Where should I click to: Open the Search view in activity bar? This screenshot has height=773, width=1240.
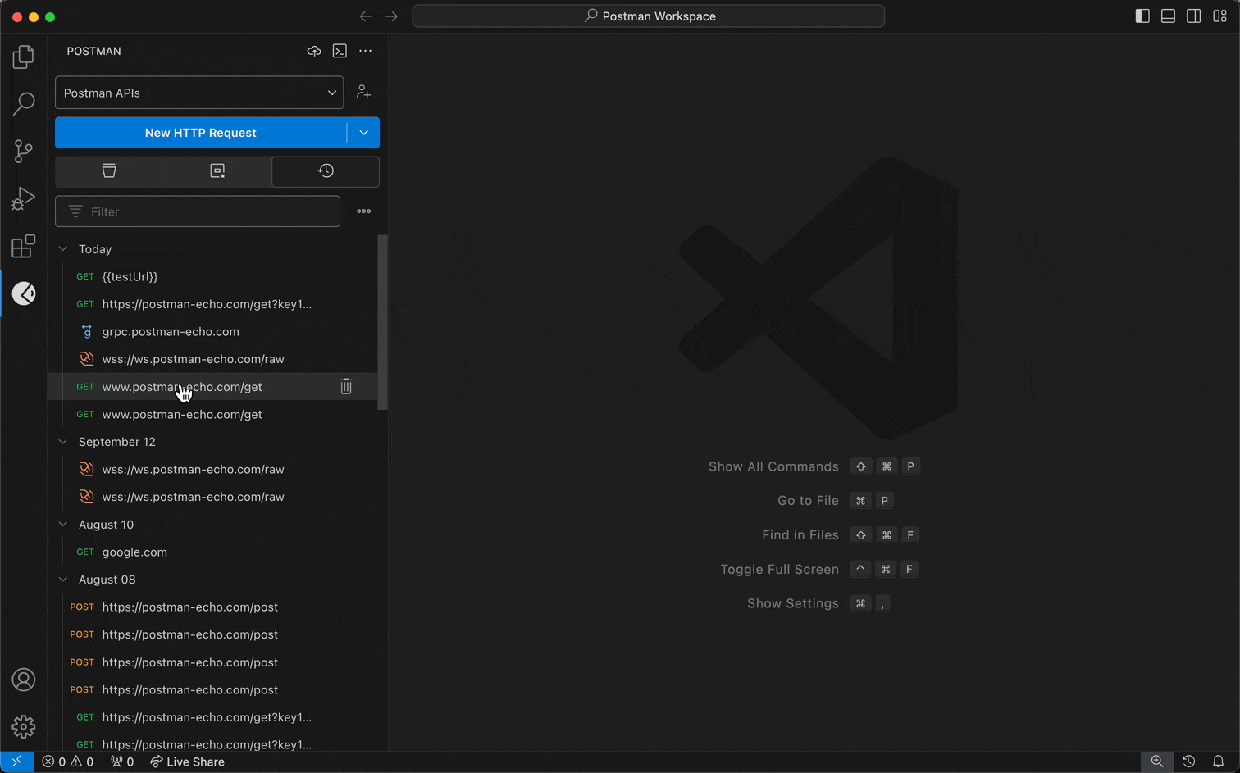pyautogui.click(x=24, y=103)
